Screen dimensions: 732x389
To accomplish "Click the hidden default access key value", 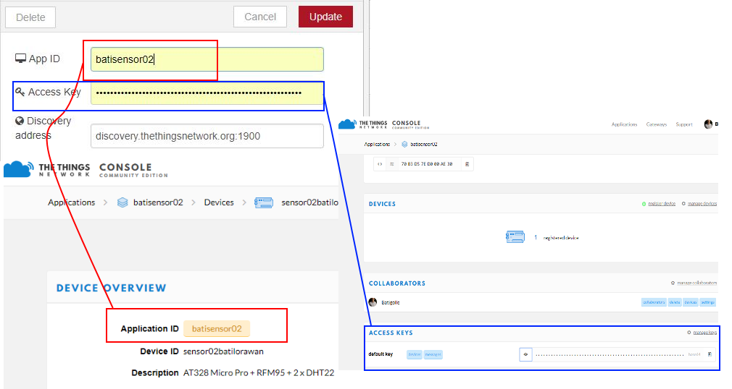I will (610, 355).
